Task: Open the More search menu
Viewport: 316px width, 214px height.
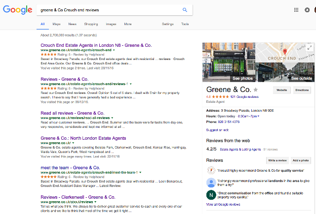Action: [128, 24]
